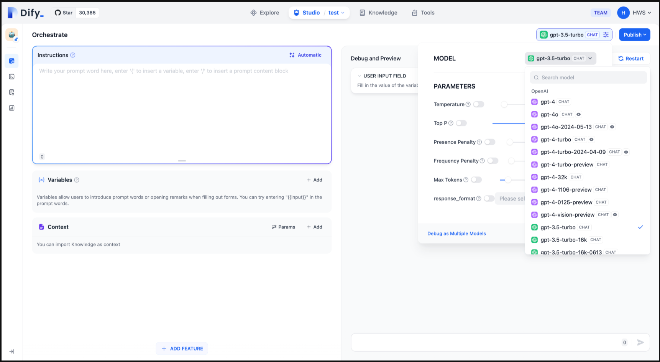Click the Variables help question icon
This screenshot has width=660, height=362.
coord(77,180)
